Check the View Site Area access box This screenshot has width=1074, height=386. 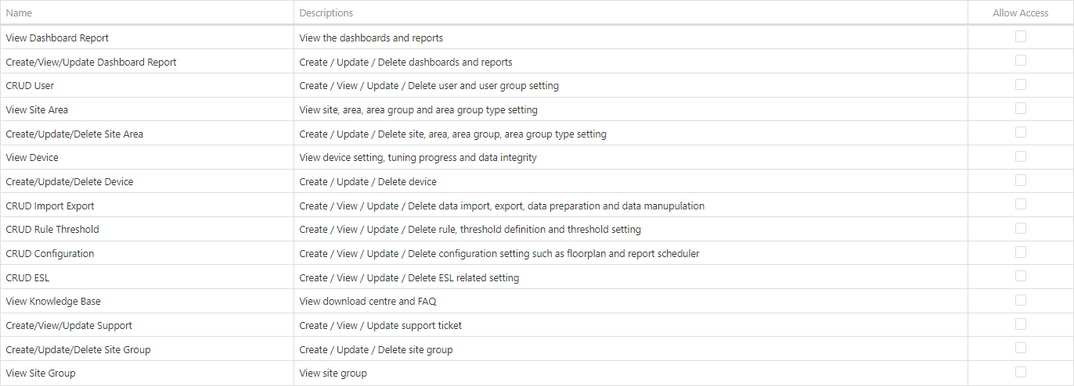pyautogui.click(x=1021, y=109)
